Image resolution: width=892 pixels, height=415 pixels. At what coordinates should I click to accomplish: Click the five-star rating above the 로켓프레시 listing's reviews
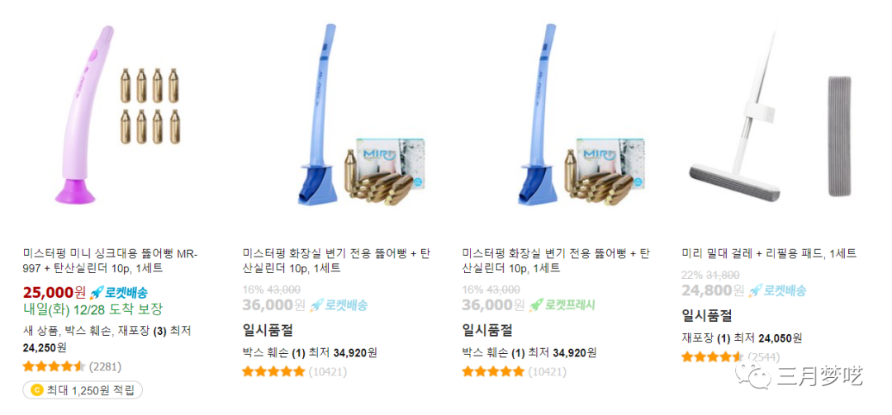492,372
